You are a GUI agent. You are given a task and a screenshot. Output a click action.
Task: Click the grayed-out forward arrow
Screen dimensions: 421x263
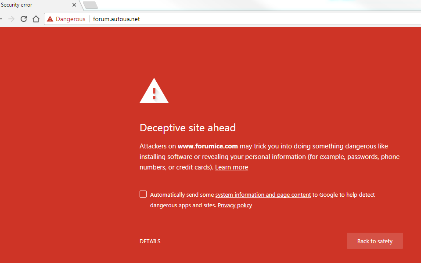(11, 19)
